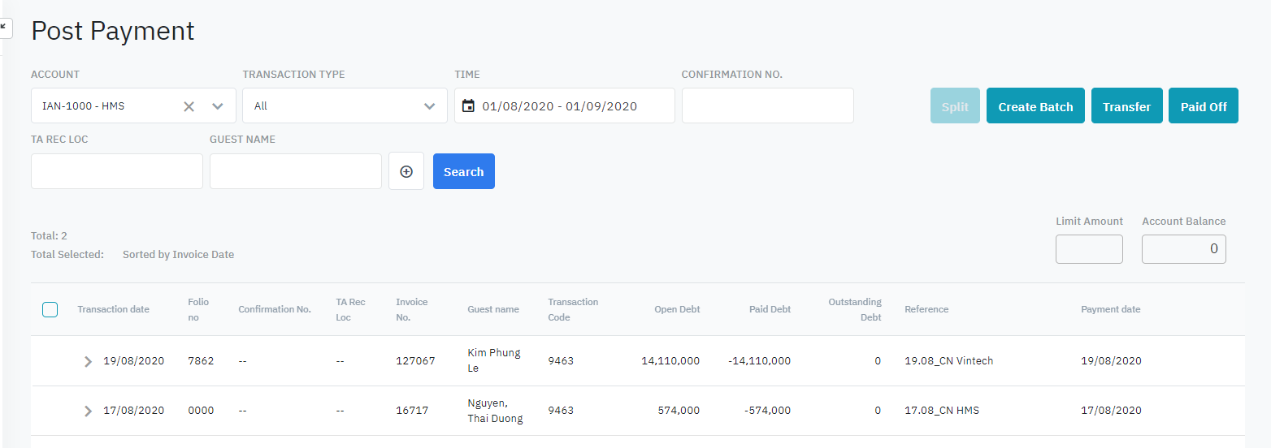Focus the Confirmation No. input field
The image size is (1271, 448).
(767, 106)
